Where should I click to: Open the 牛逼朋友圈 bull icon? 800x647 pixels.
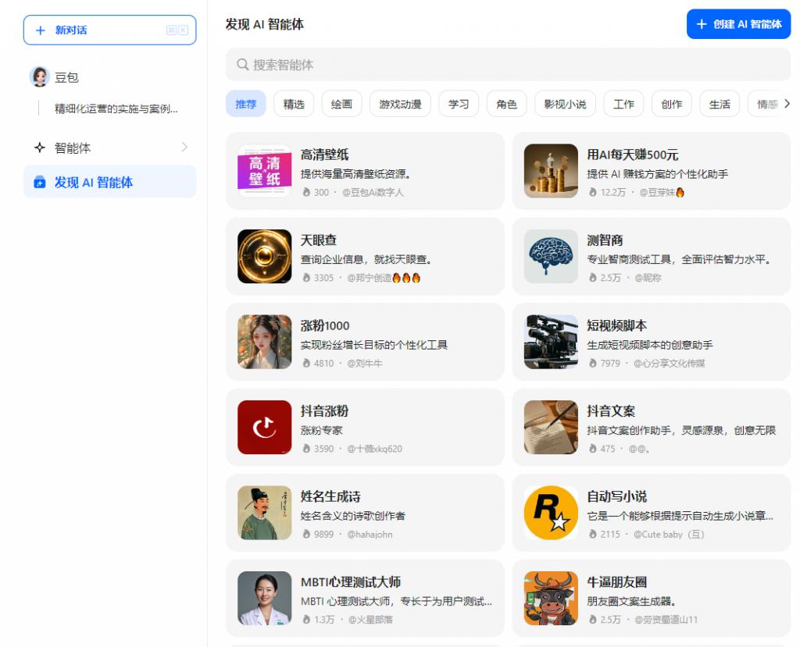pyautogui.click(x=551, y=598)
